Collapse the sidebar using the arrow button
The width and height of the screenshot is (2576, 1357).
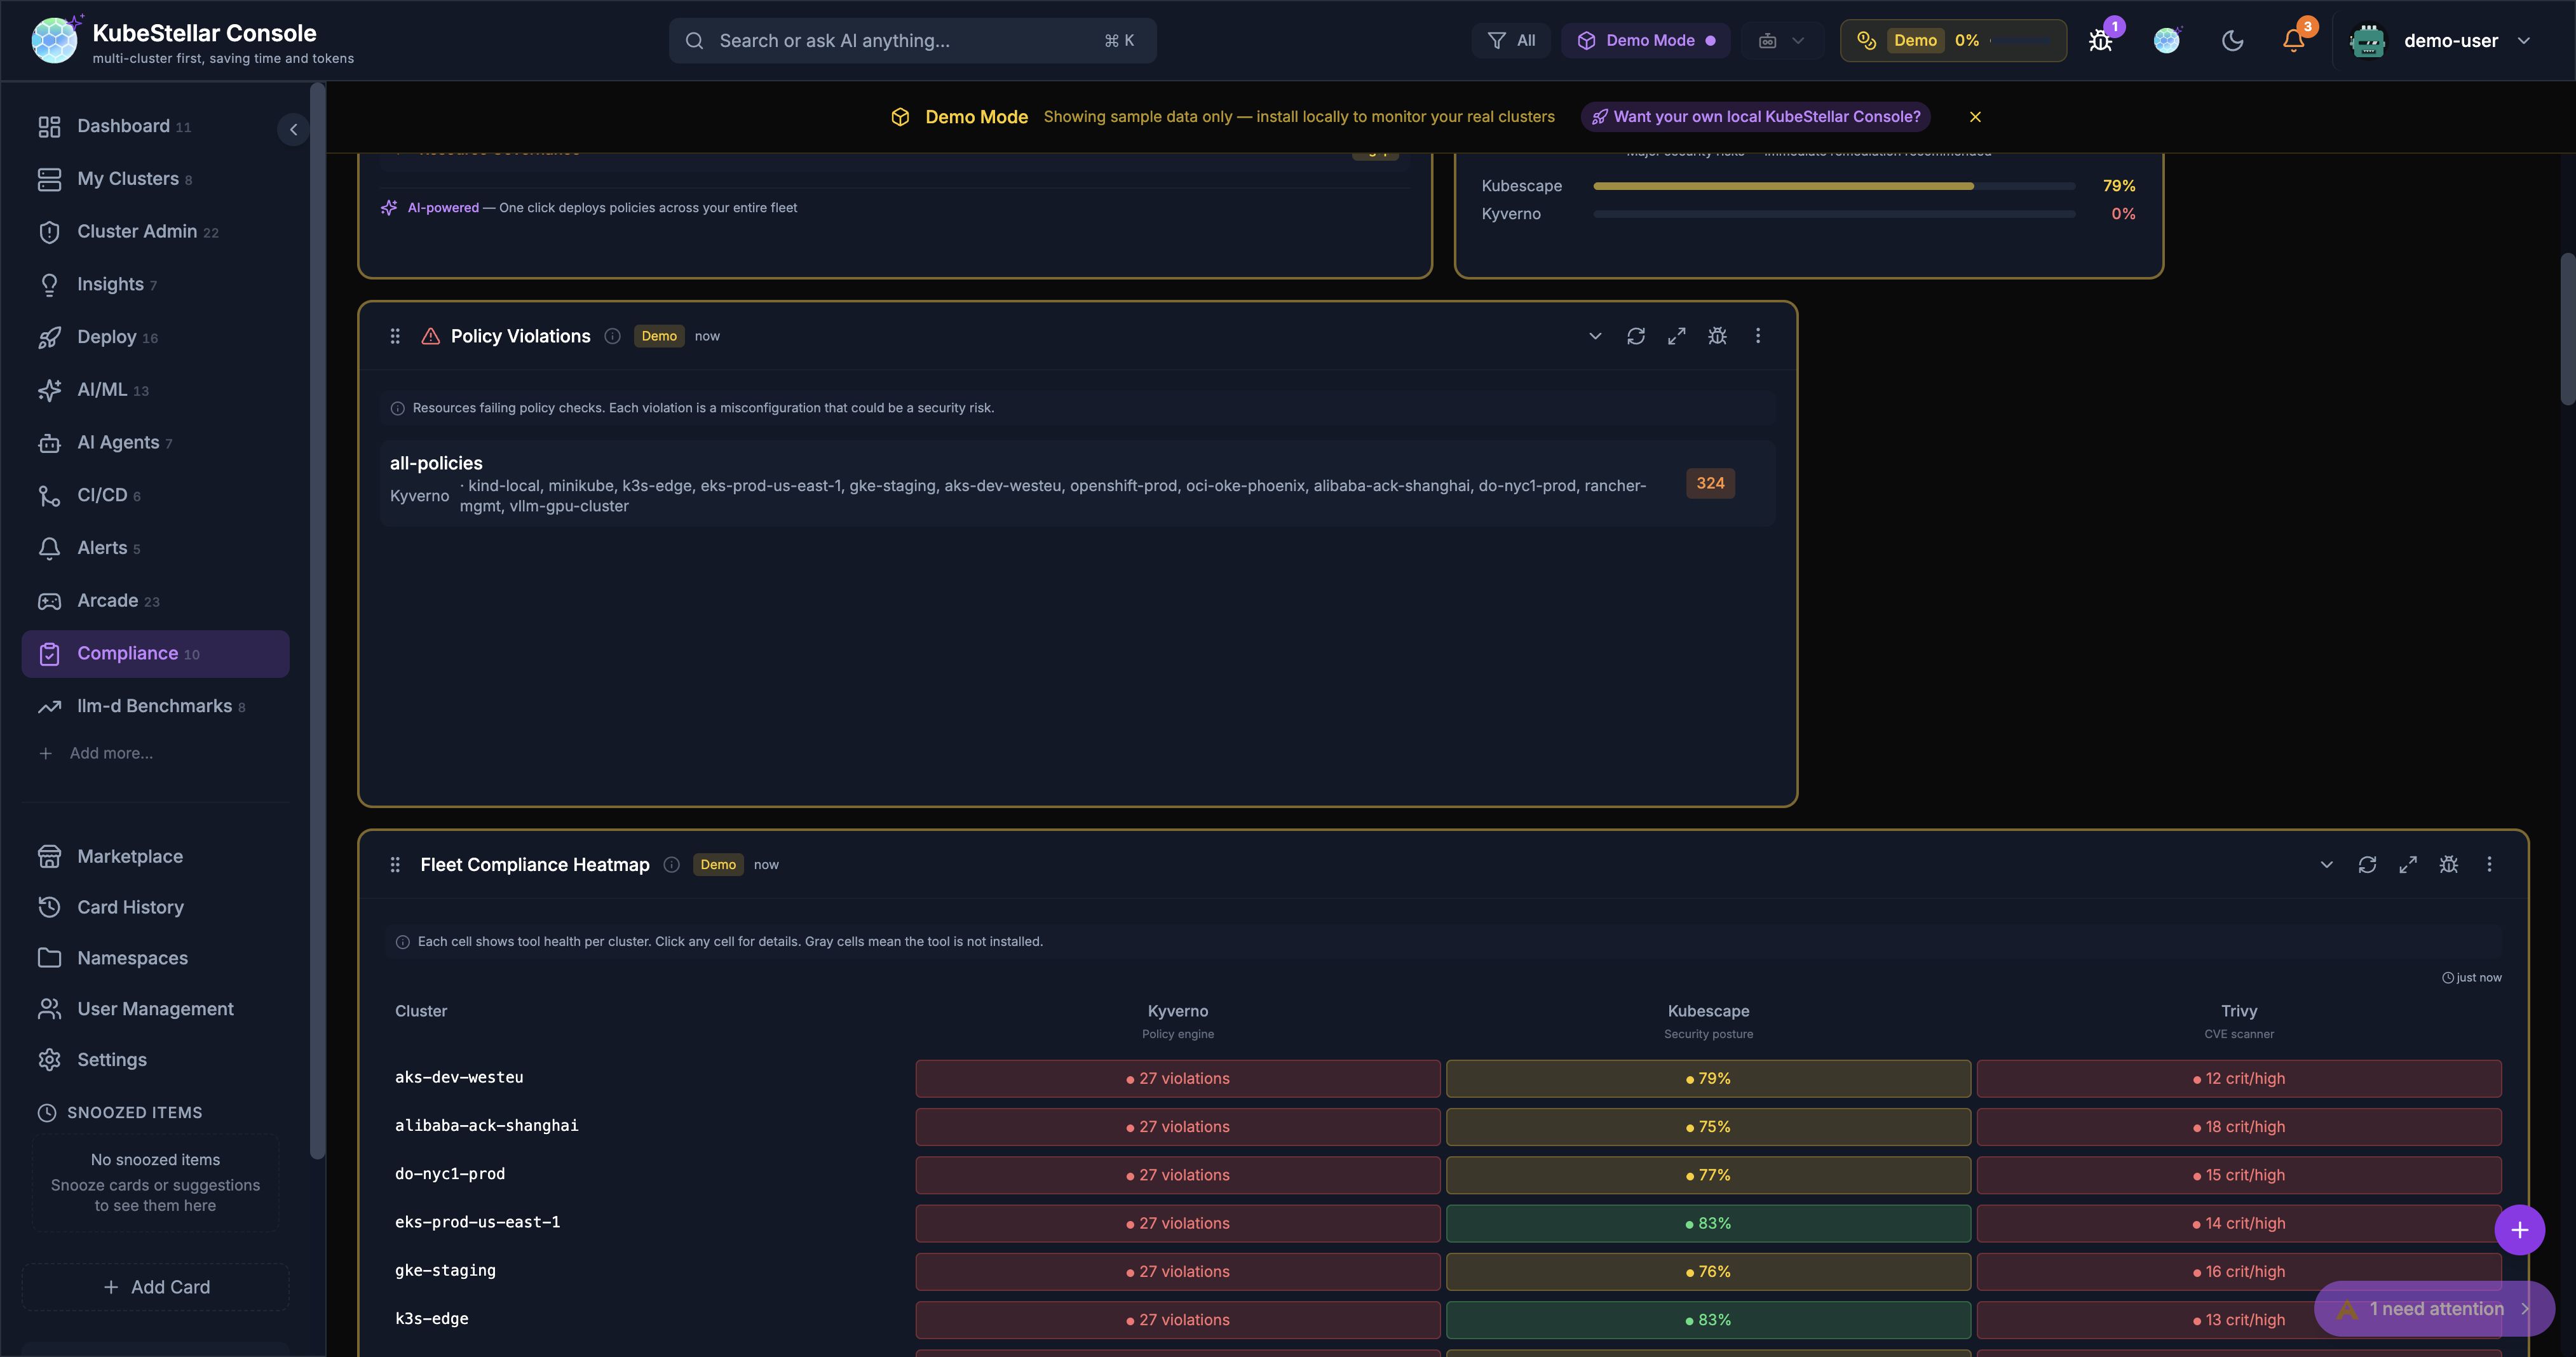click(x=293, y=129)
